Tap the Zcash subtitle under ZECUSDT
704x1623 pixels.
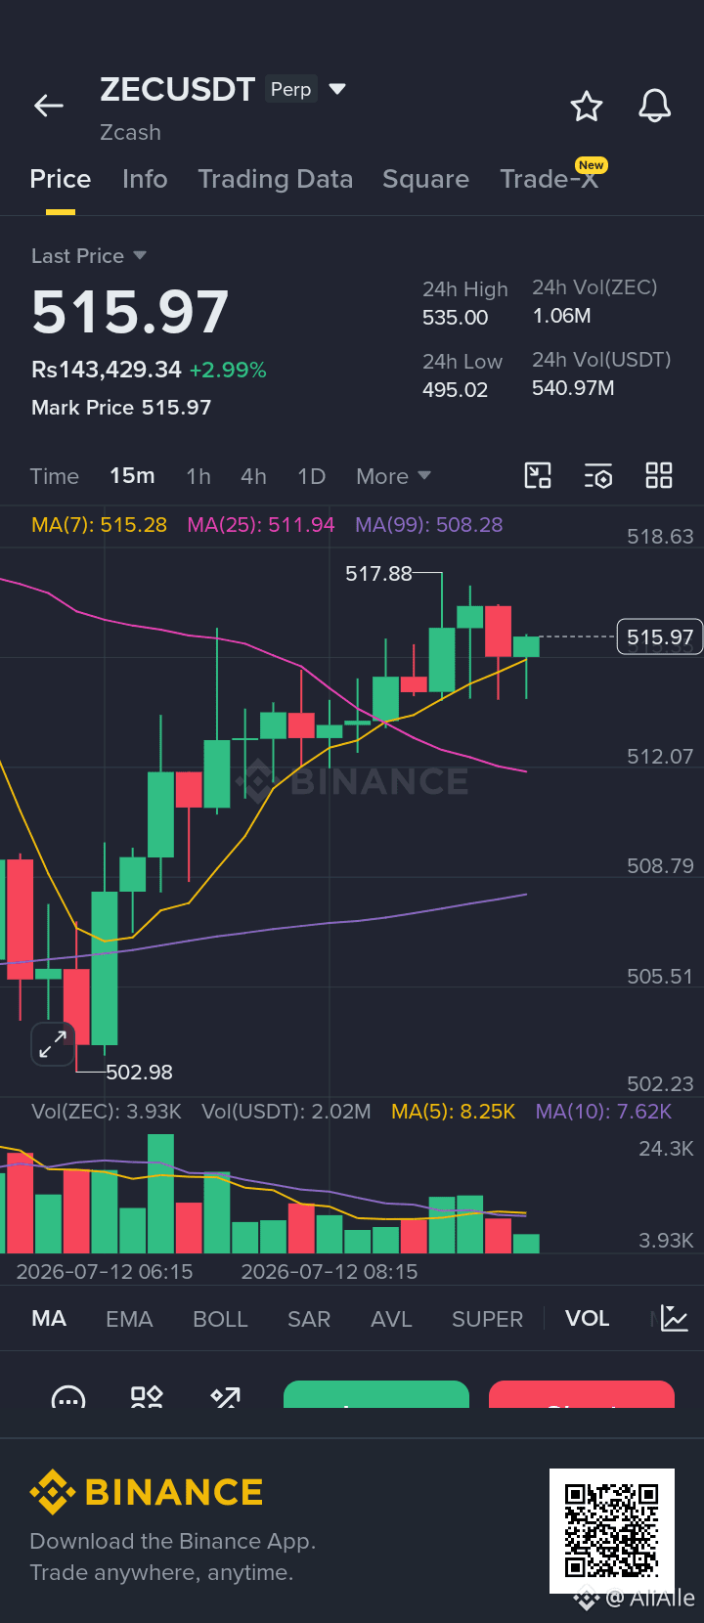[130, 132]
